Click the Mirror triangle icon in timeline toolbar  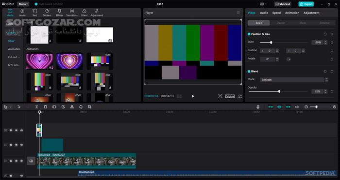72,107
